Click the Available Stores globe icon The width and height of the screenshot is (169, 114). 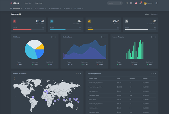(x=127, y=21)
